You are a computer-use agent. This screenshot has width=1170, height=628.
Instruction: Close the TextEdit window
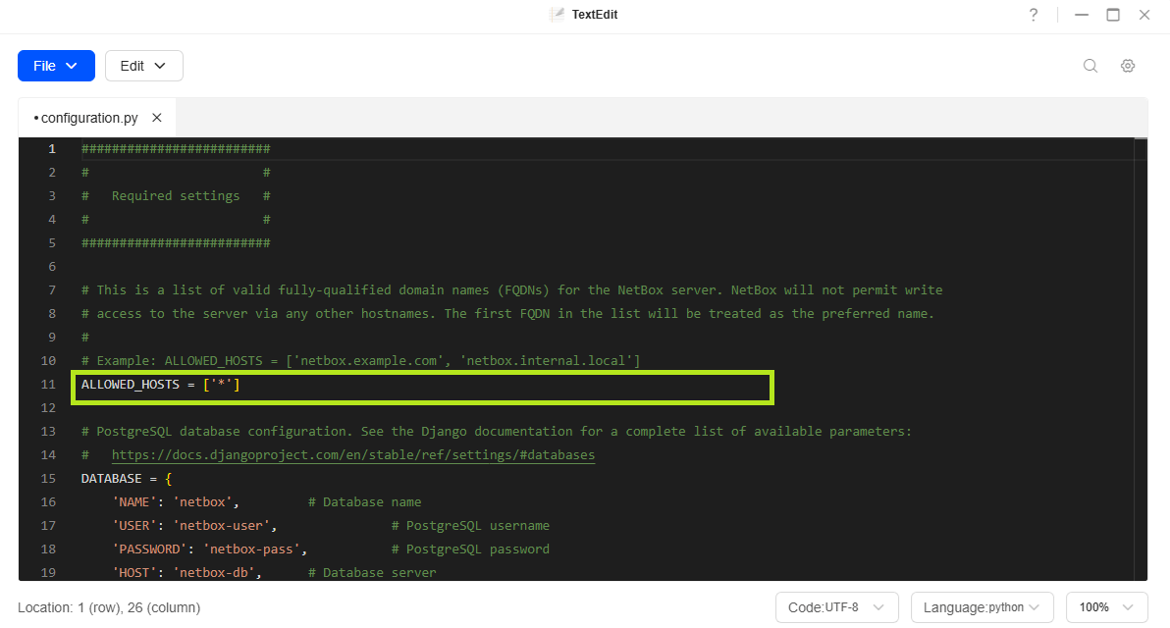pyautogui.click(x=1144, y=15)
